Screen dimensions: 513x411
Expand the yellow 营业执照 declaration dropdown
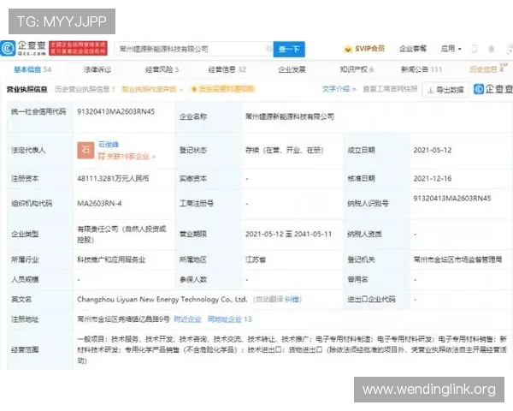pyautogui.click(x=152, y=89)
